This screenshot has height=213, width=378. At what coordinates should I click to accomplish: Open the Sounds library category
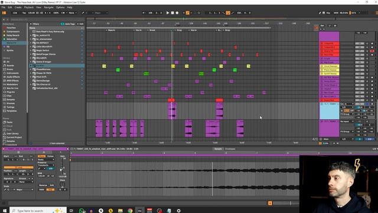point(10,66)
